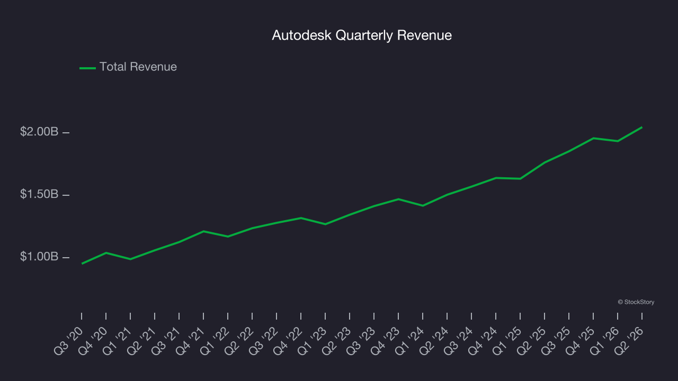The height and width of the screenshot is (381, 678).
Task: Click the Q2 '21 x-axis label
Action: coord(142,340)
